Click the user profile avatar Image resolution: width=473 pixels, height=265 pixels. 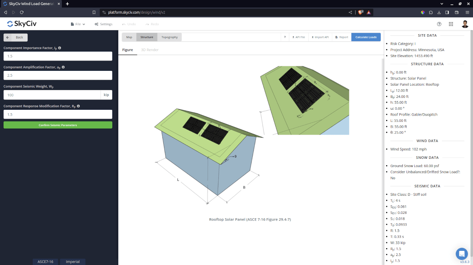pyautogui.click(x=465, y=24)
